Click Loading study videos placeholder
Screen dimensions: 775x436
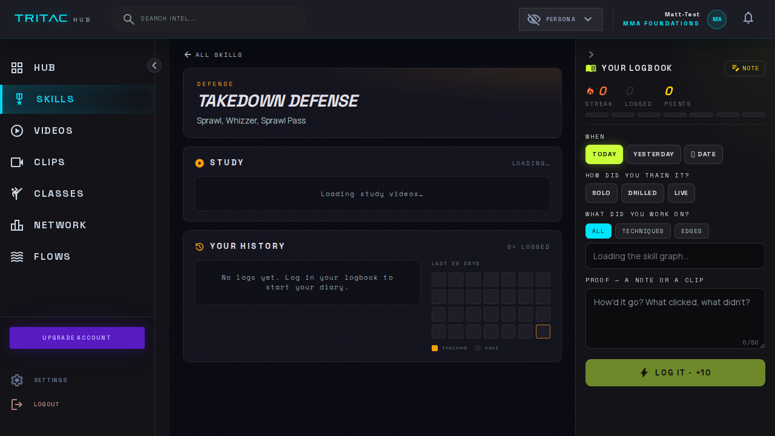(372, 194)
